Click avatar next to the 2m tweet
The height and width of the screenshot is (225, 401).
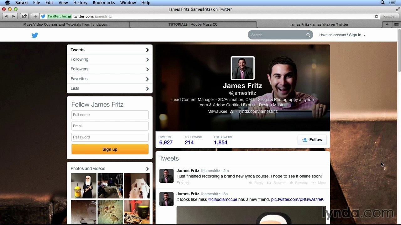(x=166, y=176)
